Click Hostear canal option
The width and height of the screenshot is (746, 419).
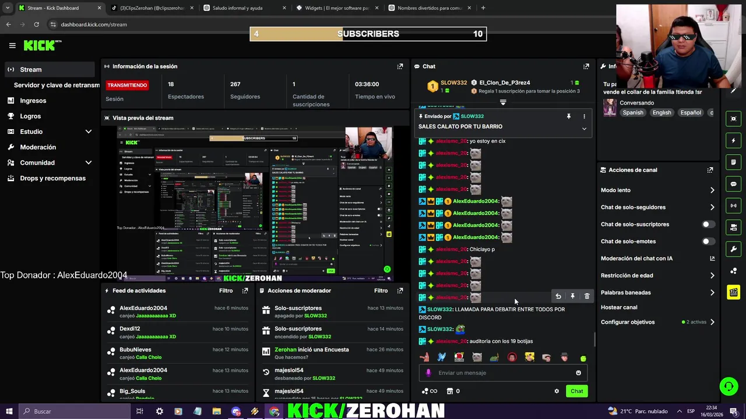619,307
